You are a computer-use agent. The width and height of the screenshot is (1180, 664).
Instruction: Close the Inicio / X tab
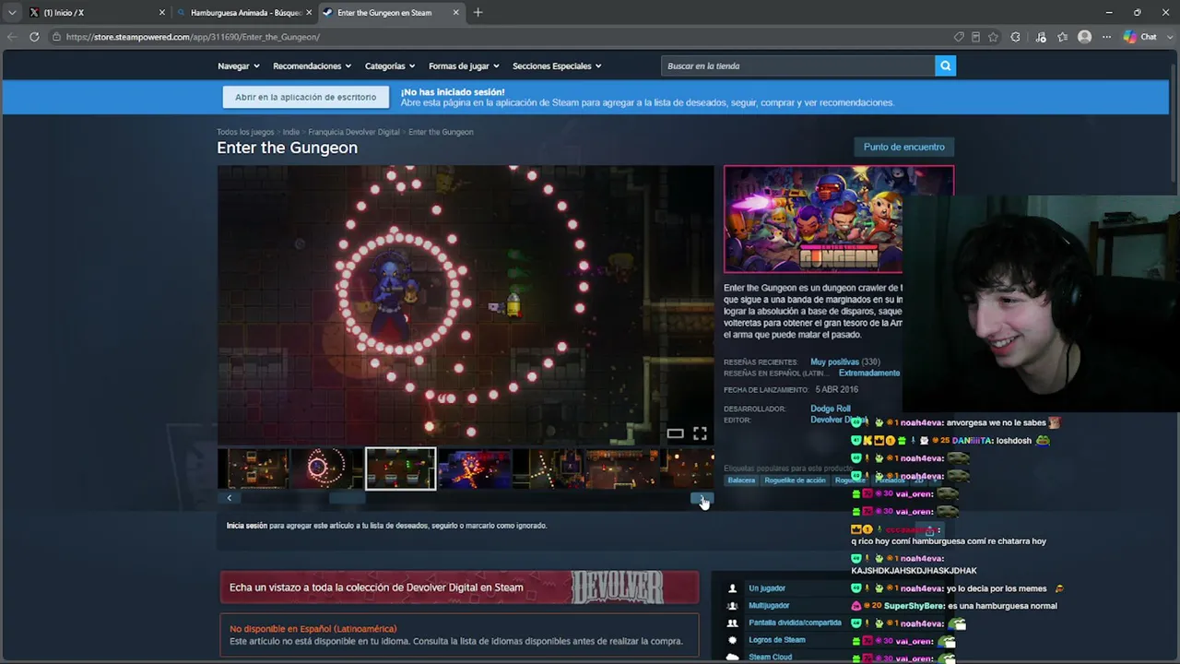pos(162,13)
